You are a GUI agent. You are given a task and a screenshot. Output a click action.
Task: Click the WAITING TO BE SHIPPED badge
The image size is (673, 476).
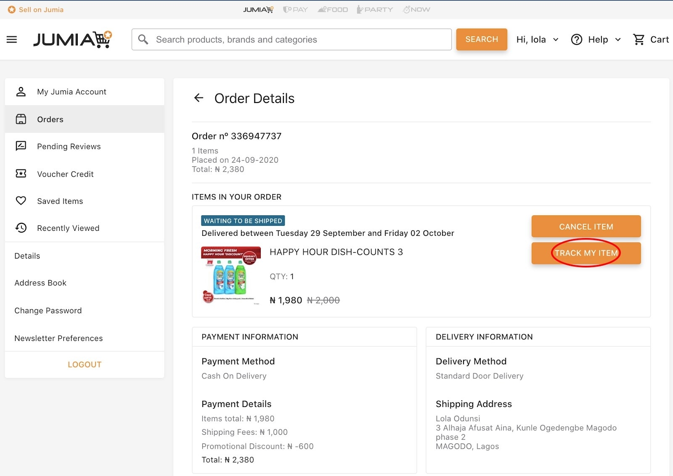click(x=243, y=221)
